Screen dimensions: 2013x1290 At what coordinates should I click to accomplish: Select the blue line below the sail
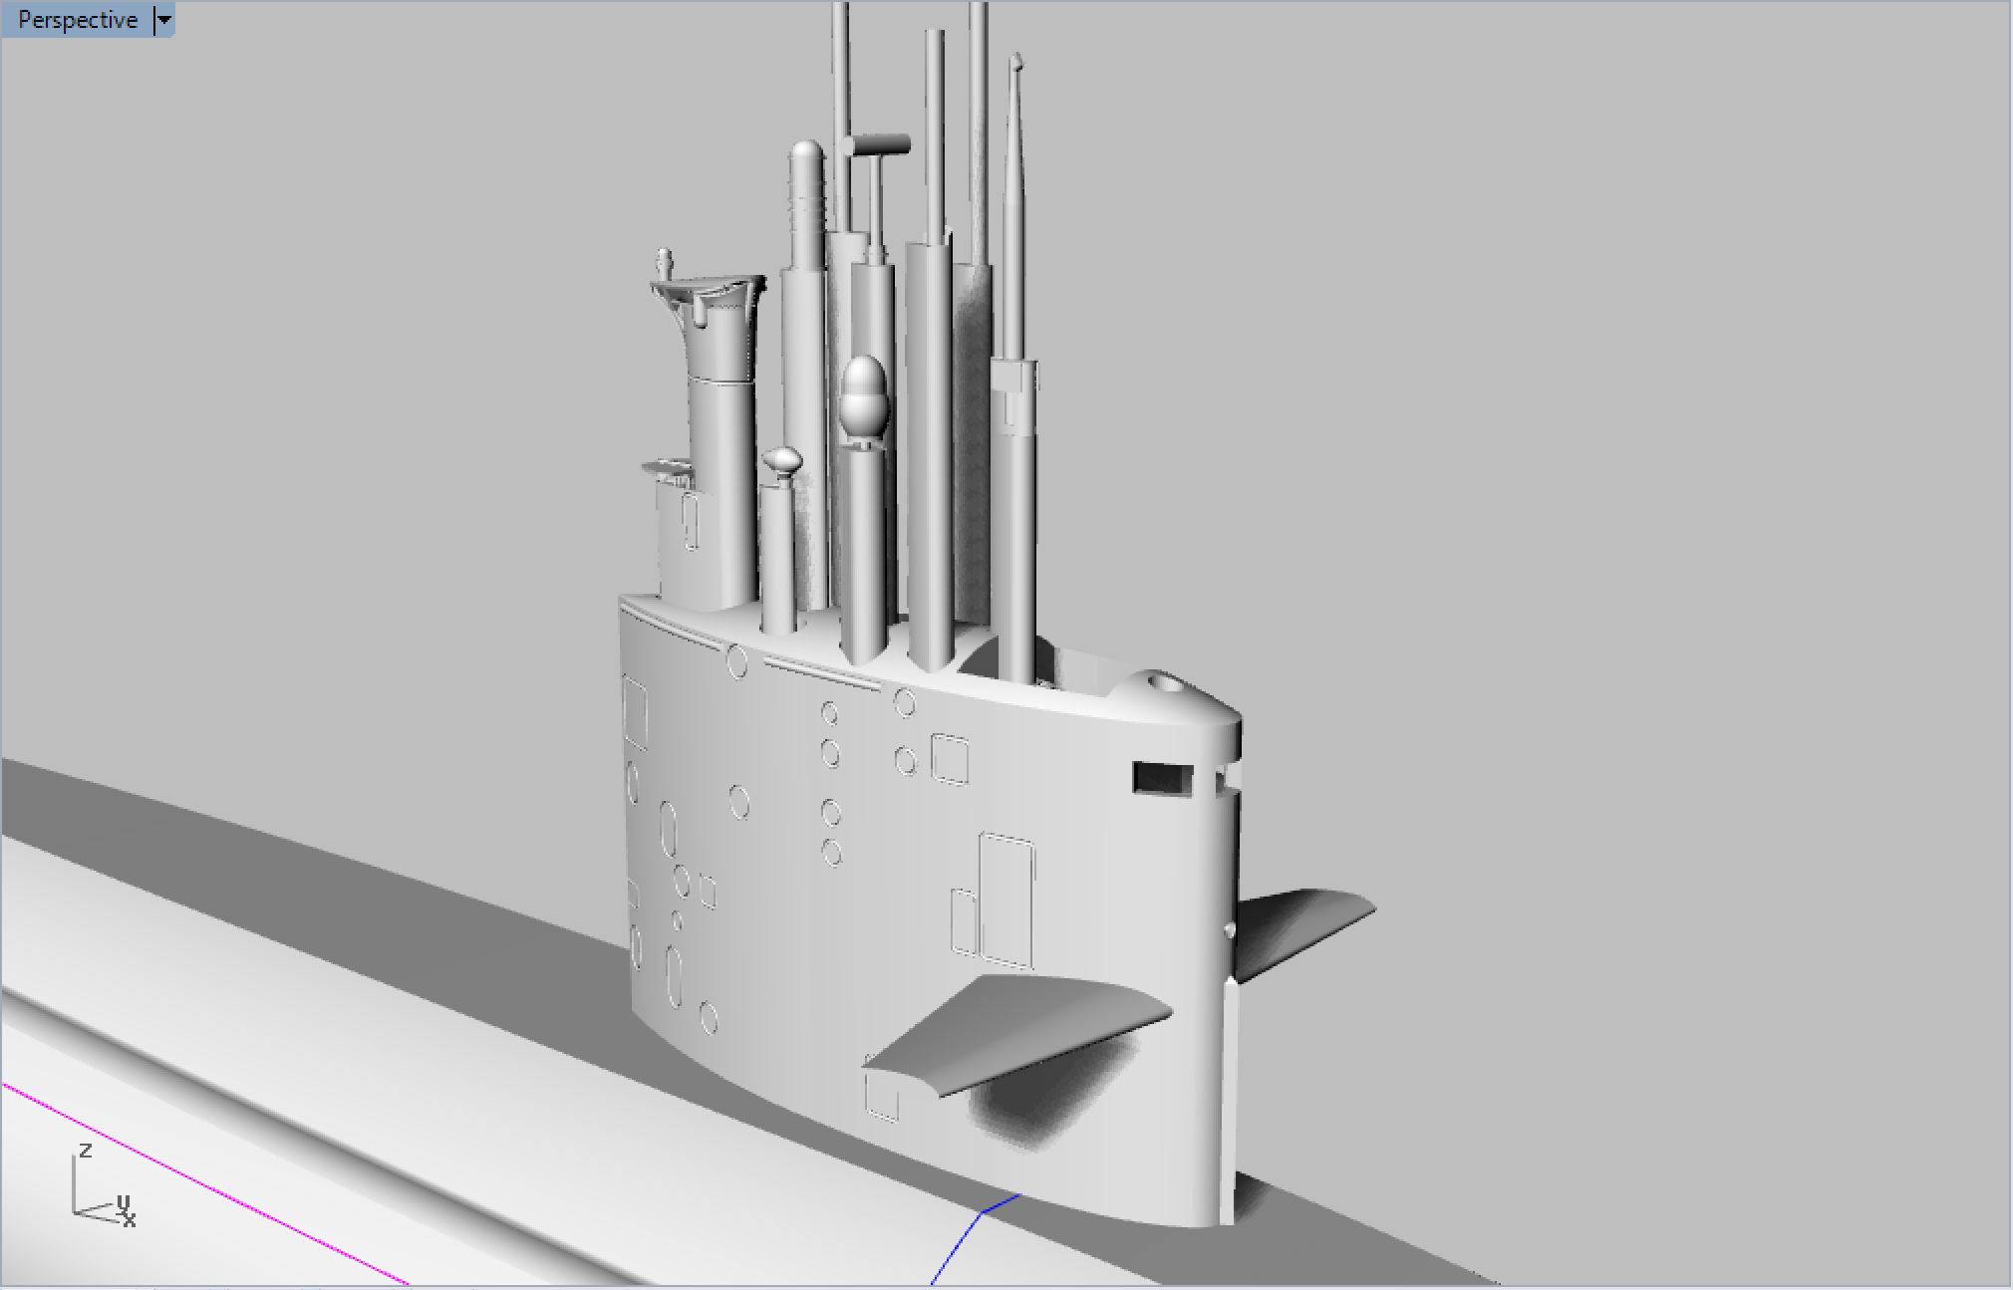[x=957, y=1245]
